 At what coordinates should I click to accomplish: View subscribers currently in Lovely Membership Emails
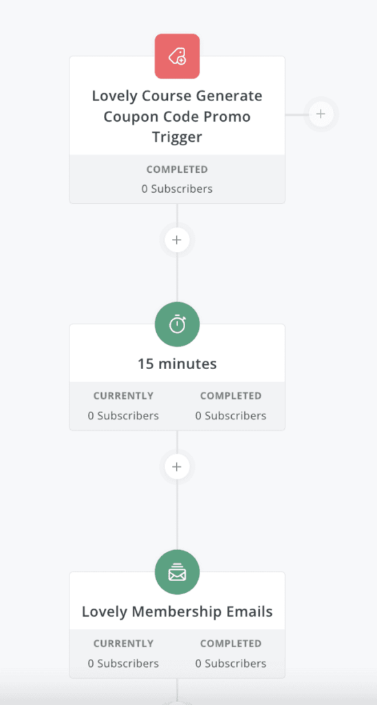(x=124, y=664)
